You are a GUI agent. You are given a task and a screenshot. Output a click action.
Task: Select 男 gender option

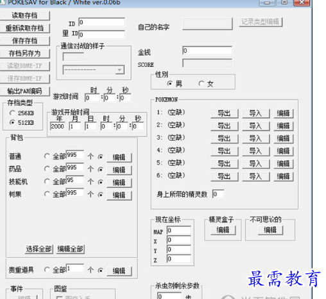(x=169, y=84)
